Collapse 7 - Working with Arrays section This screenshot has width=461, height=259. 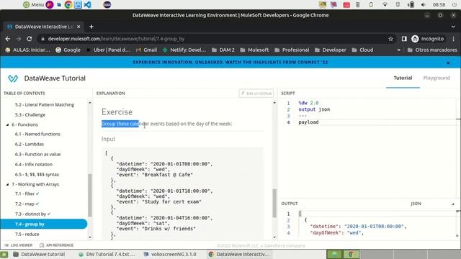tap(8, 184)
